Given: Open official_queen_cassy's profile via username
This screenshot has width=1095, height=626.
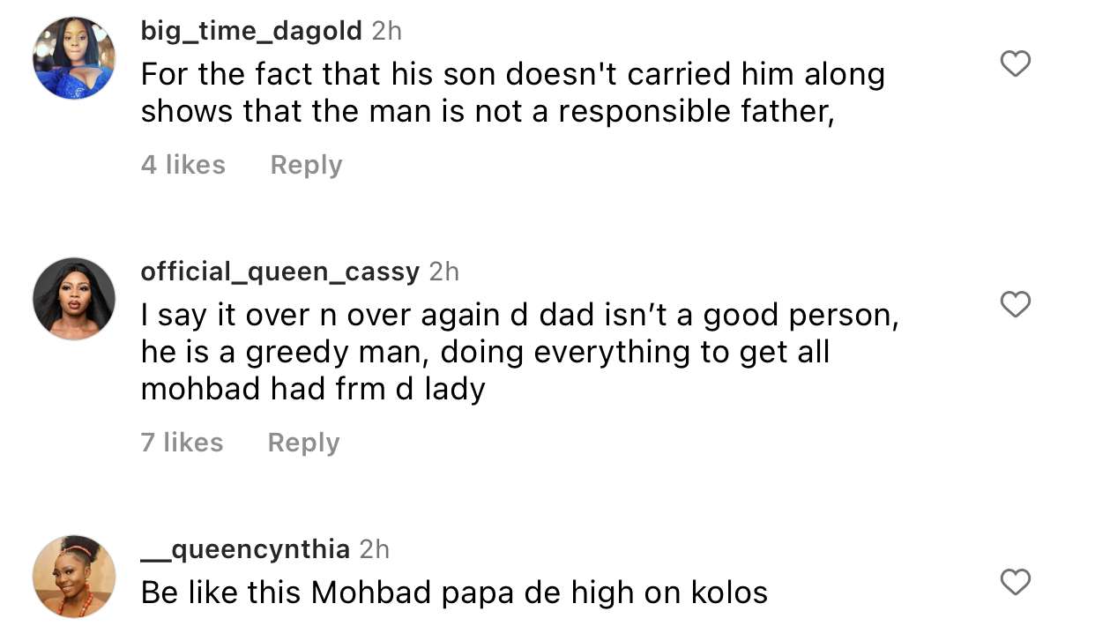Looking at the screenshot, I should point(279,272).
